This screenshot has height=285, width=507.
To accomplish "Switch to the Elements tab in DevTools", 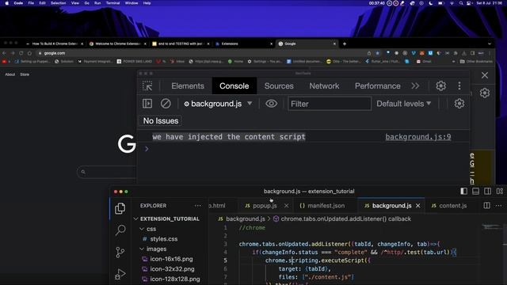I will coord(188,86).
